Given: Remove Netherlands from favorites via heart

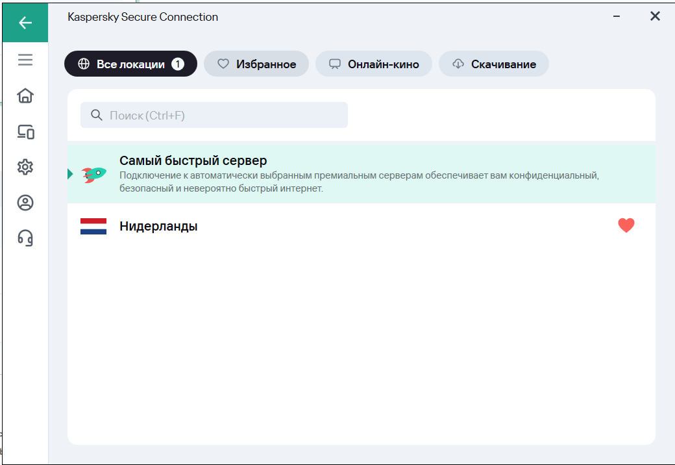Looking at the screenshot, I should coord(626,225).
